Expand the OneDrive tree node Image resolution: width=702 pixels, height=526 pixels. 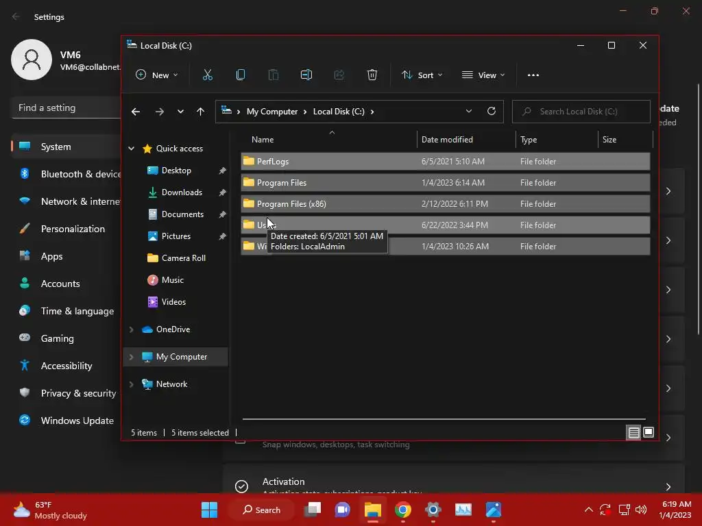coord(131,329)
